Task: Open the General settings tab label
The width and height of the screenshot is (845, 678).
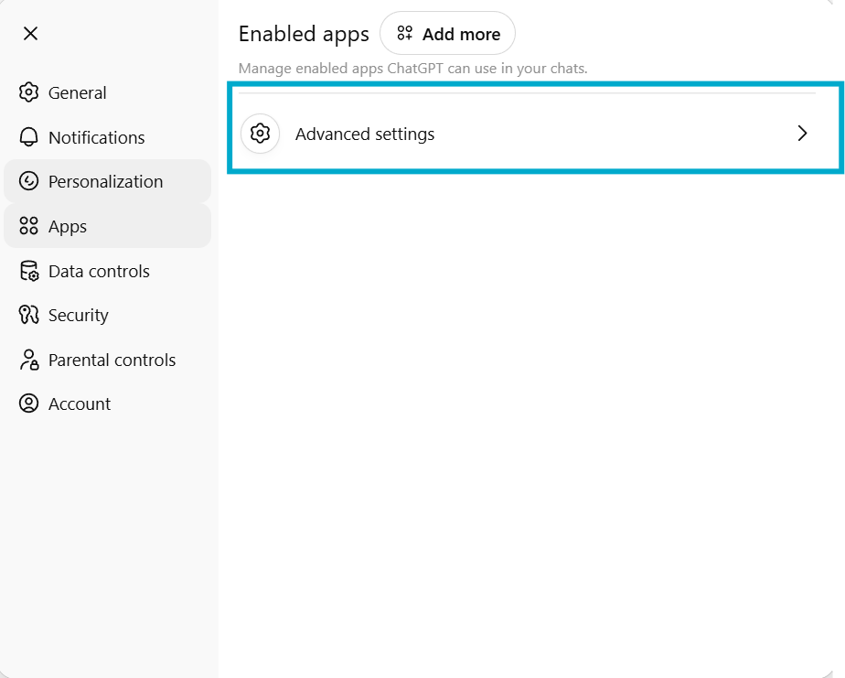Action: point(78,92)
